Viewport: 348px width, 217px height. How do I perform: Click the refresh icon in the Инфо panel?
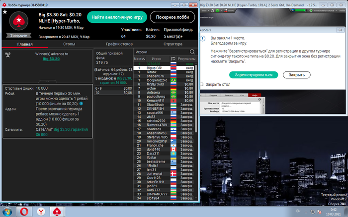260,99
